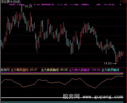Click the orange 筹码趋向 curve's lowest trough

[96, 88]
